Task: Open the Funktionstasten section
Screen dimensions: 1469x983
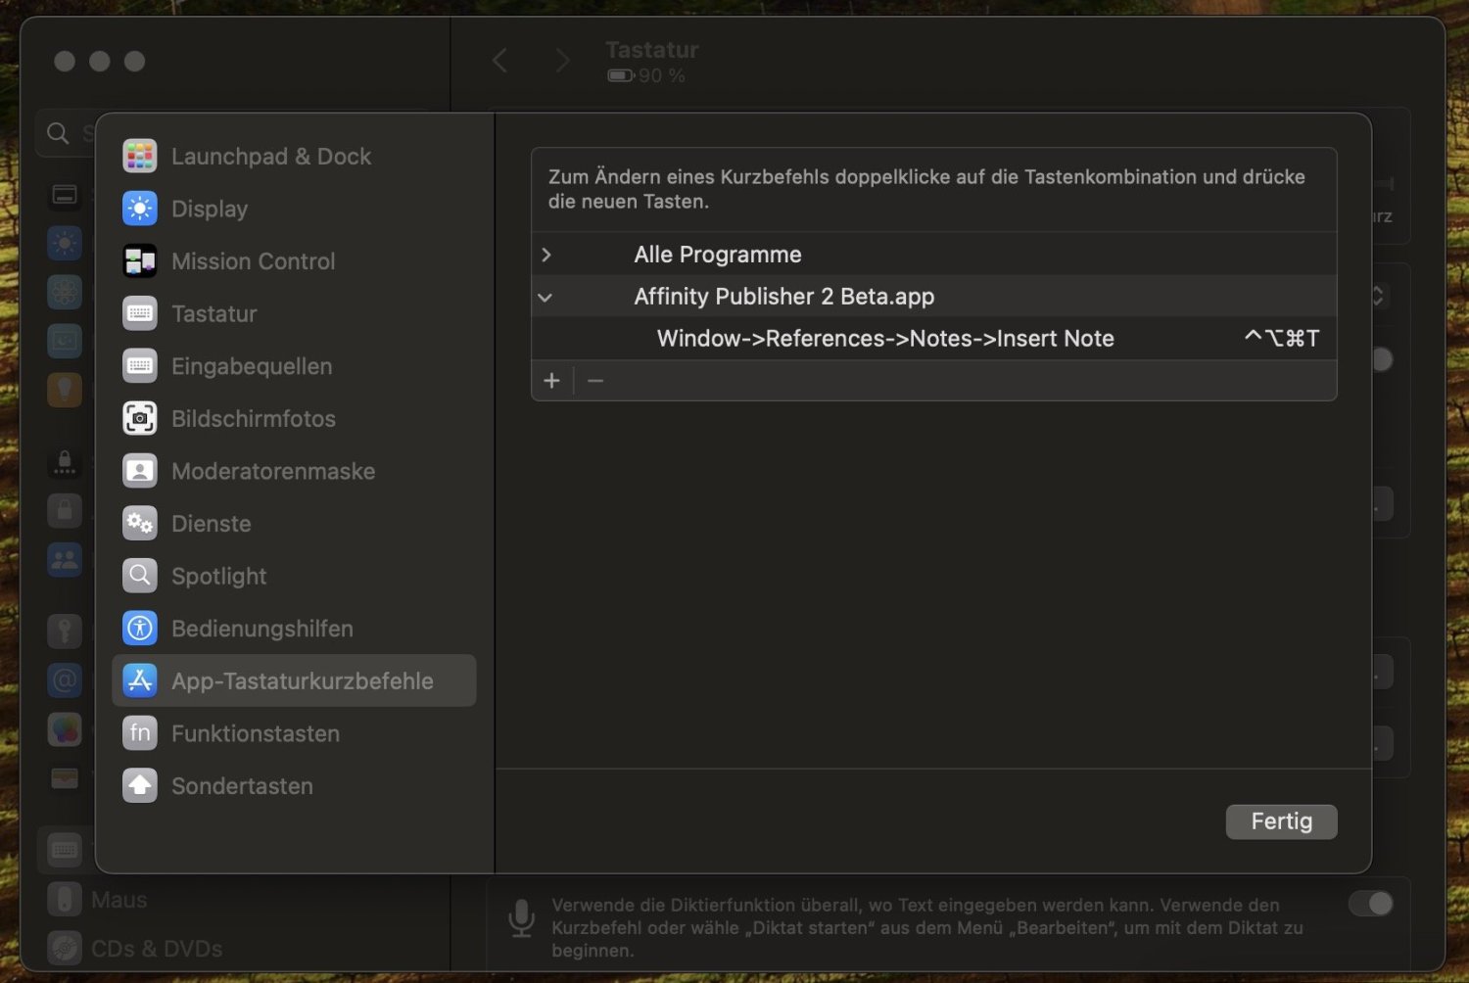Action: coord(255,732)
